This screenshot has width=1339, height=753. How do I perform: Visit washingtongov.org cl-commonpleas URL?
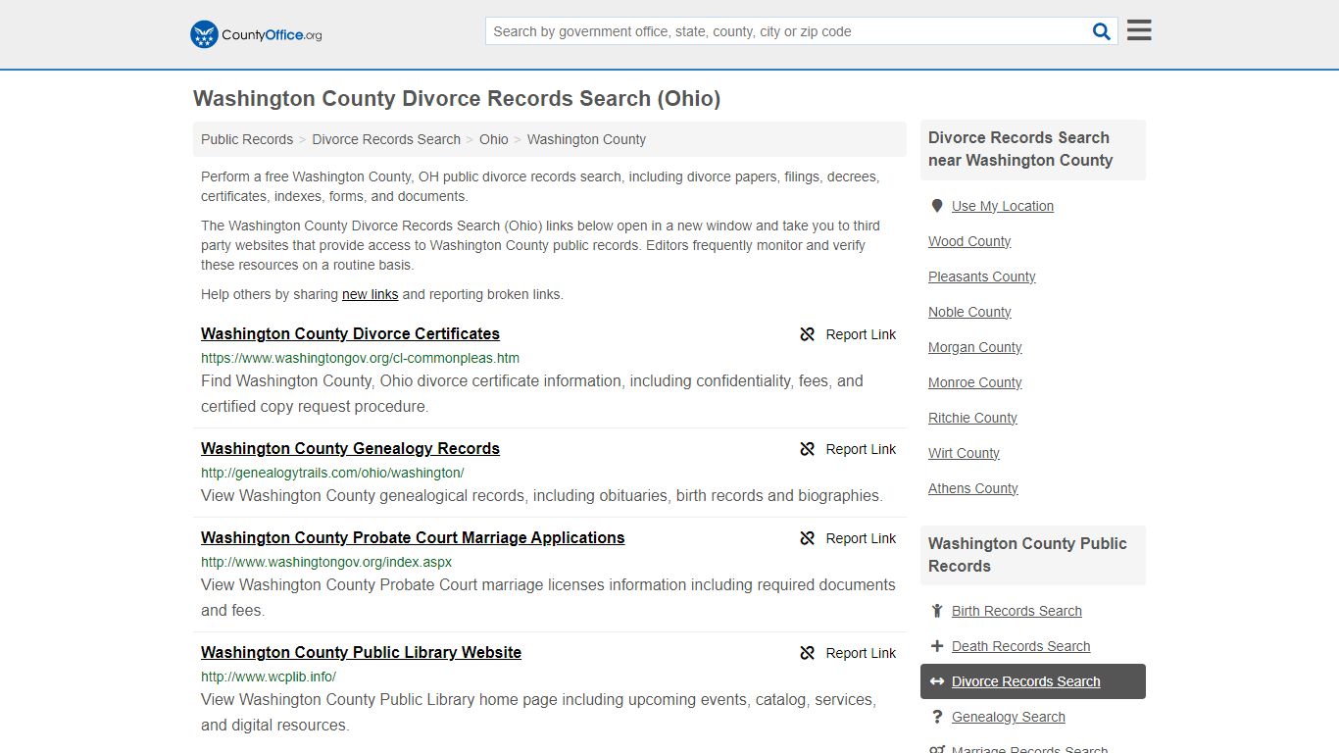click(x=360, y=358)
